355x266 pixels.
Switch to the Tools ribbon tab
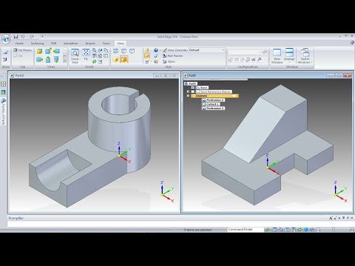point(106,44)
